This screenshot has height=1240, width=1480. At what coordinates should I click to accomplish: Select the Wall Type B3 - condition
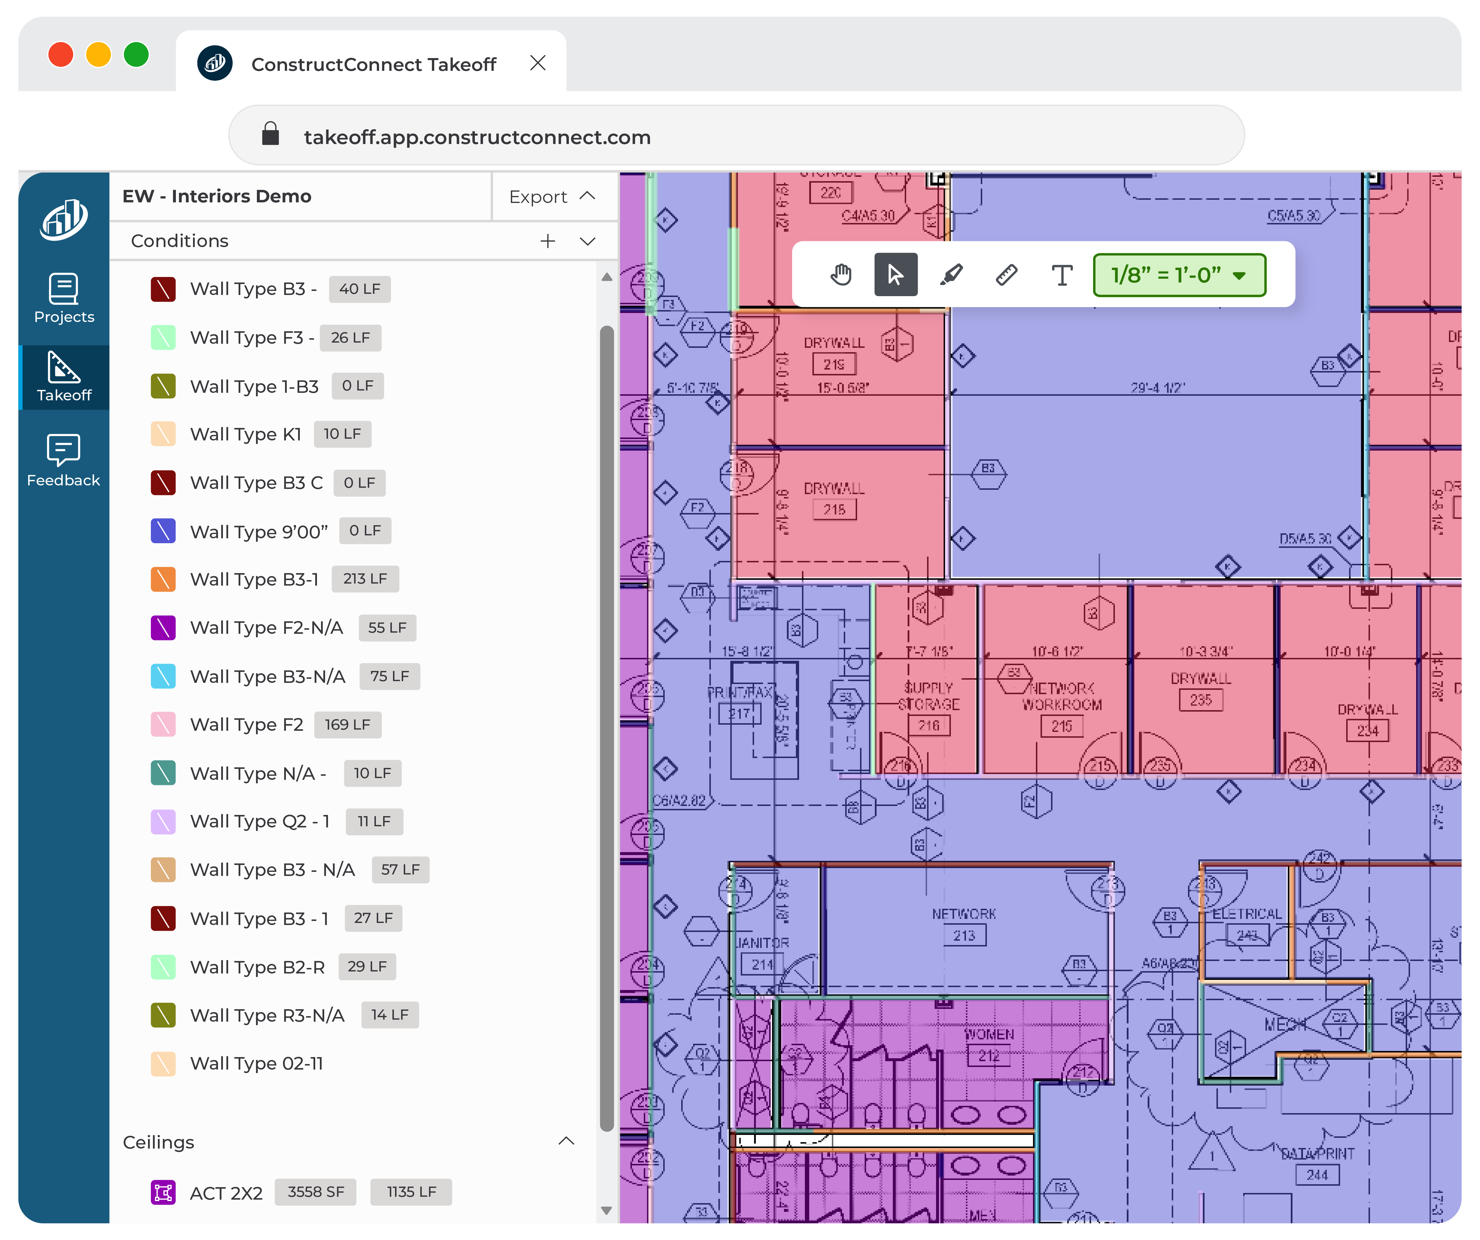tap(253, 289)
